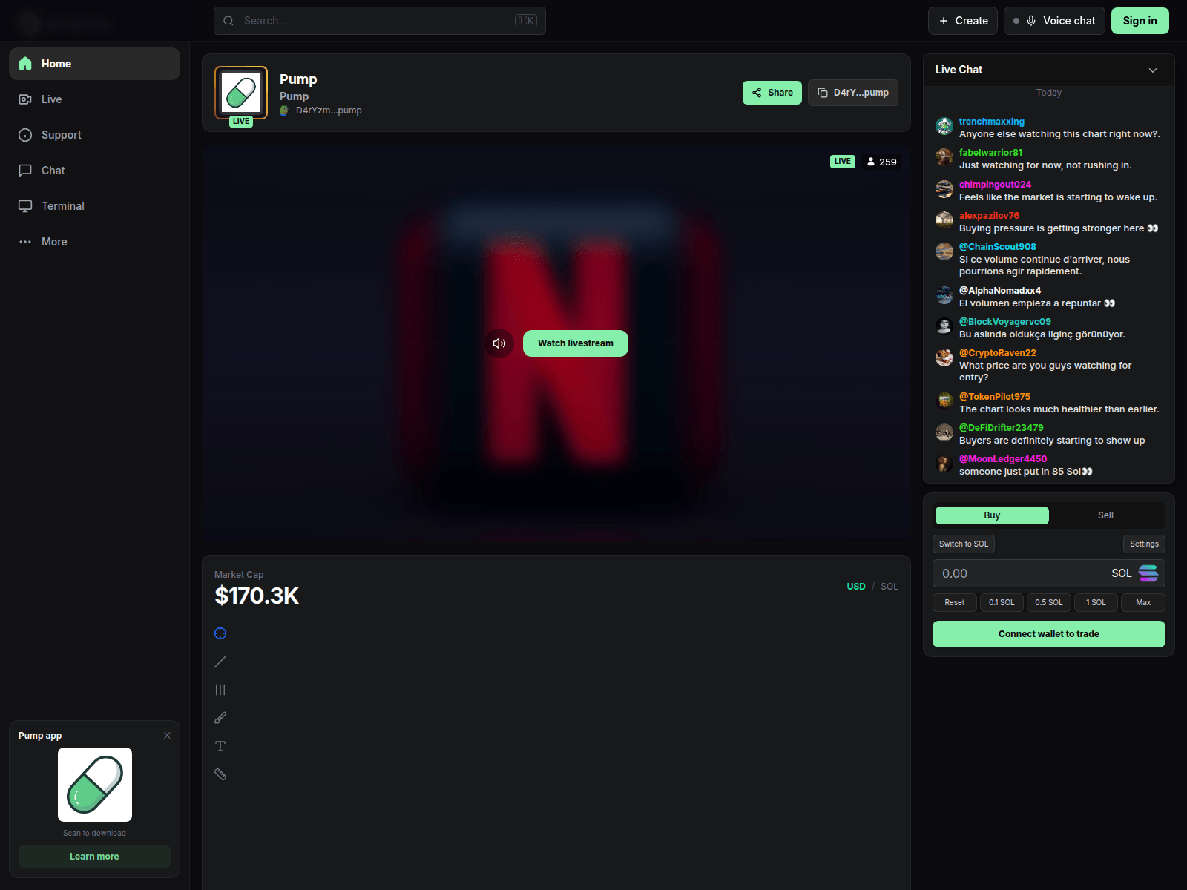Switch market cap display to USD
1187x890 pixels.
point(856,587)
